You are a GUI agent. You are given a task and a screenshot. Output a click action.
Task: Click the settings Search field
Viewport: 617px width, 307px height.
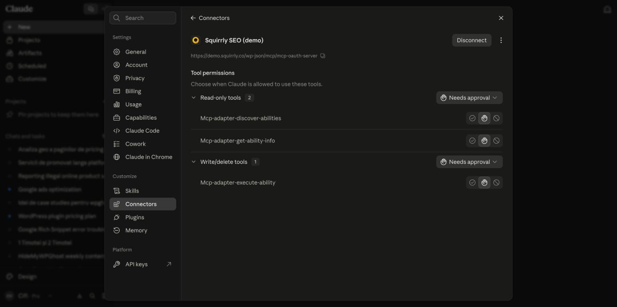click(x=142, y=18)
